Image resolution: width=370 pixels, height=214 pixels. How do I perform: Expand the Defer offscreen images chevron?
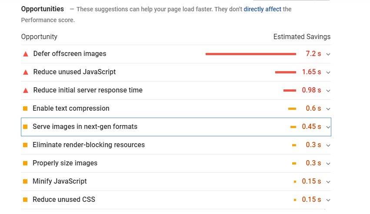click(328, 54)
